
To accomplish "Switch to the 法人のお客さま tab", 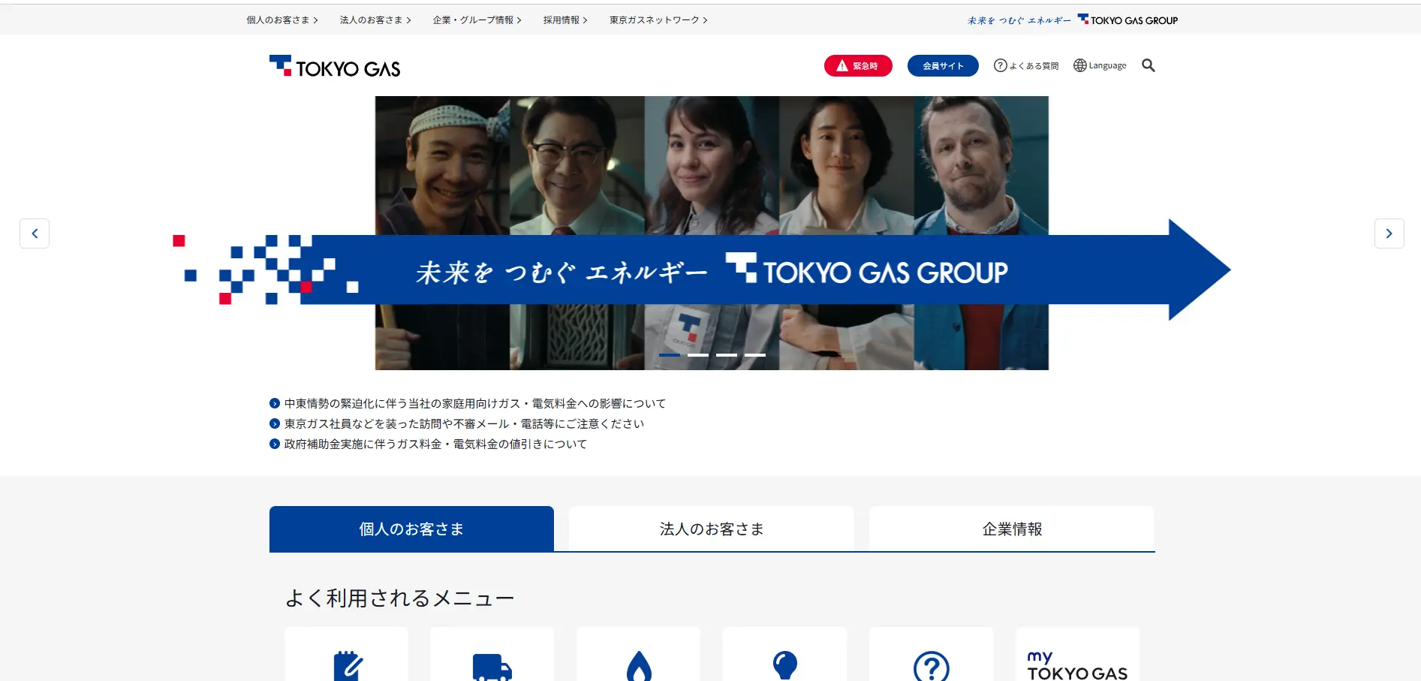I will coord(712,529).
